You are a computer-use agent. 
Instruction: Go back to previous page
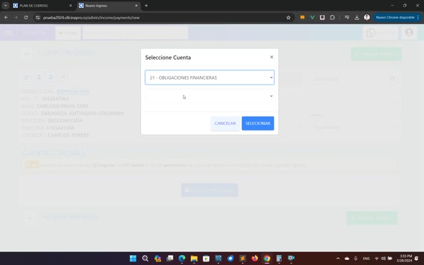6,17
